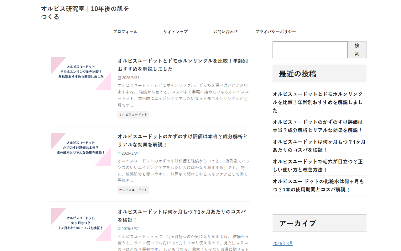Open recent post 何ヶ月もつ？1ヶ月あたり in sidebar

(319, 146)
